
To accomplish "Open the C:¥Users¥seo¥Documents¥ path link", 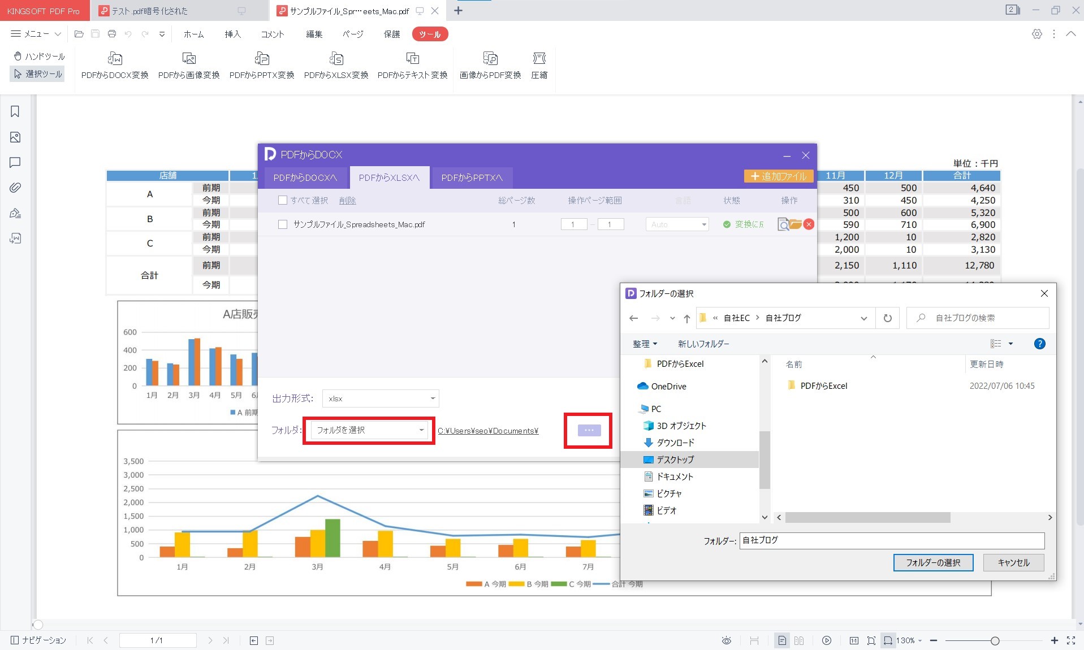I will point(488,431).
